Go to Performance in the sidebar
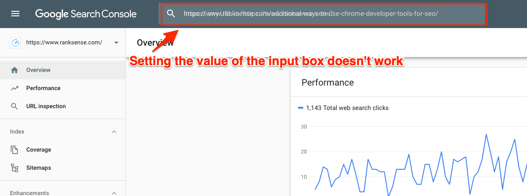 [x=43, y=88]
